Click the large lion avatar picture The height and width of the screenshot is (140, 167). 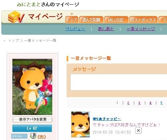pyautogui.click(x=32, y=87)
